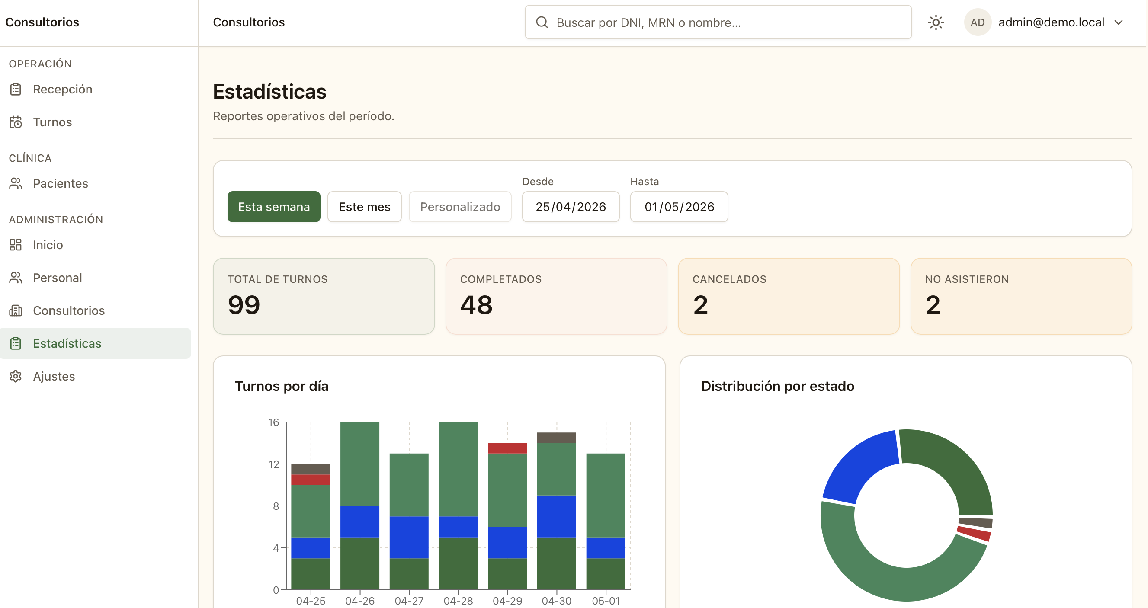Open the Personal page
Screen dimensions: 1148x608
click(95, 278)
